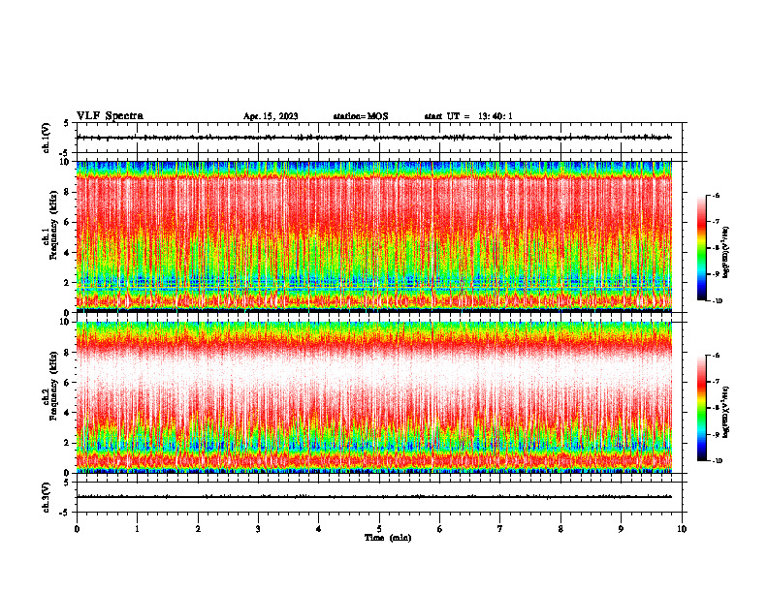Click time axis tick label "8"

[560, 529]
